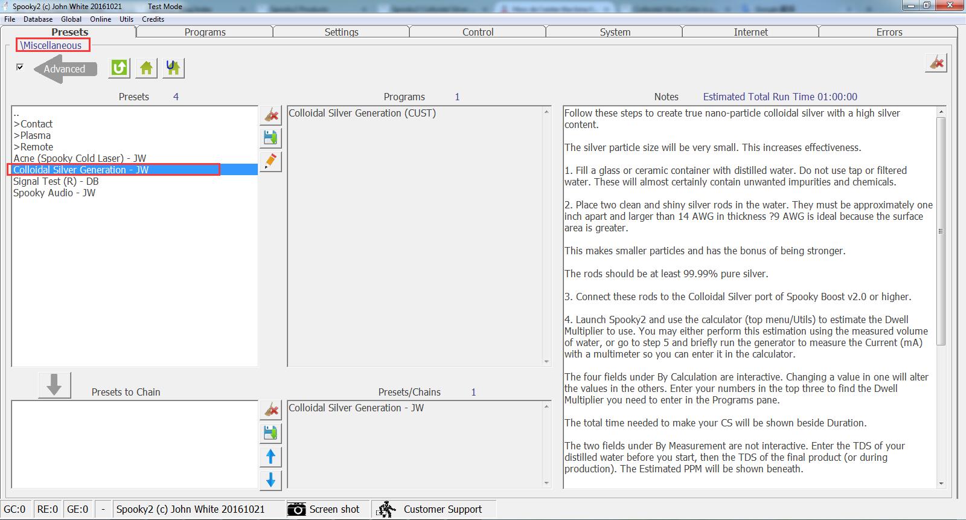Click the Notes panel vertical scrollbar
966x520 pixels.
point(941,231)
